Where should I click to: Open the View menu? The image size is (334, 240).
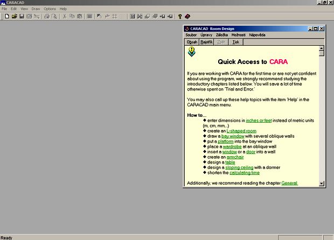pos(24,9)
